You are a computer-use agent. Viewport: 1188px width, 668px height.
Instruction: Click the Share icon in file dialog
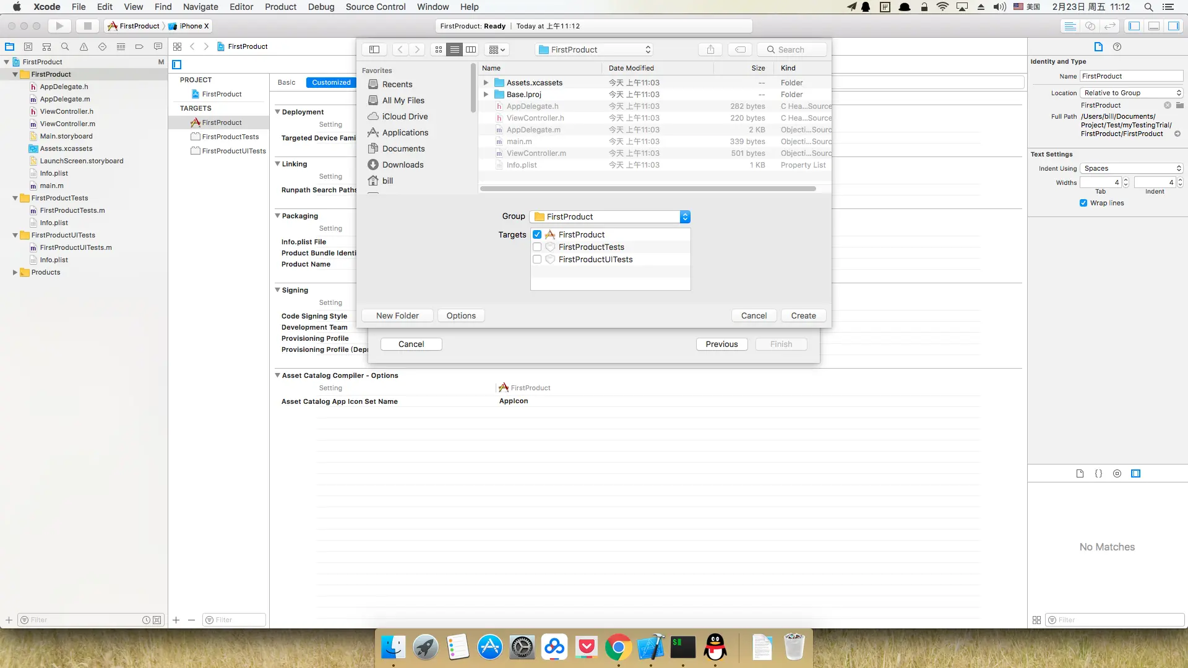[x=710, y=49]
